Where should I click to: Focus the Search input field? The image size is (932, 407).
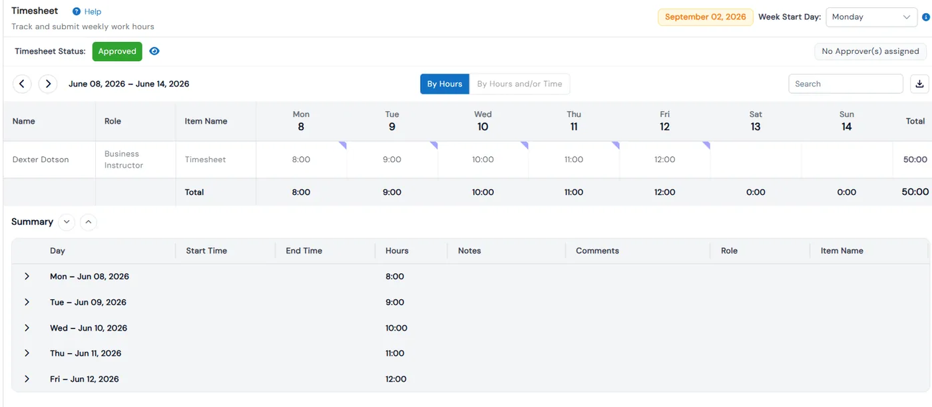pyautogui.click(x=845, y=84)
